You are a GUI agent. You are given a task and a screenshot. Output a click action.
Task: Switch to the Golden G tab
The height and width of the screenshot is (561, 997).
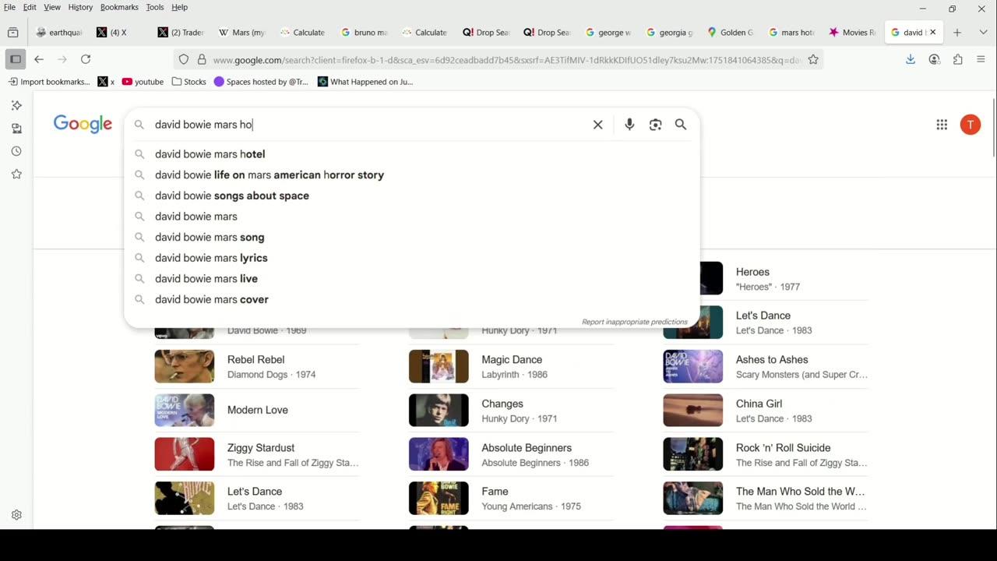tap(731, 33)
